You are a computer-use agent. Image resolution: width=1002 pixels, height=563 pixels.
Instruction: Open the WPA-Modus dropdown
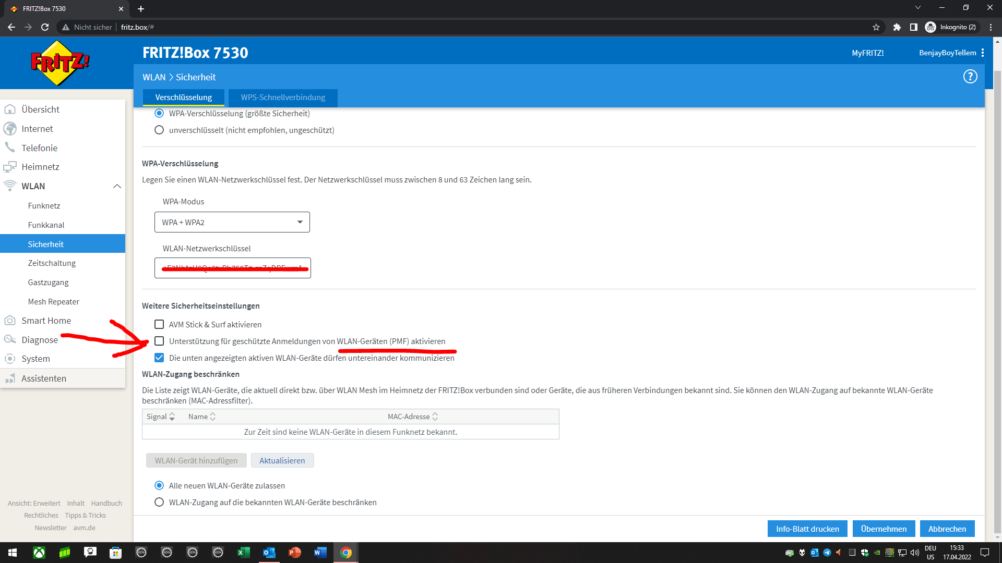(232, 222)
